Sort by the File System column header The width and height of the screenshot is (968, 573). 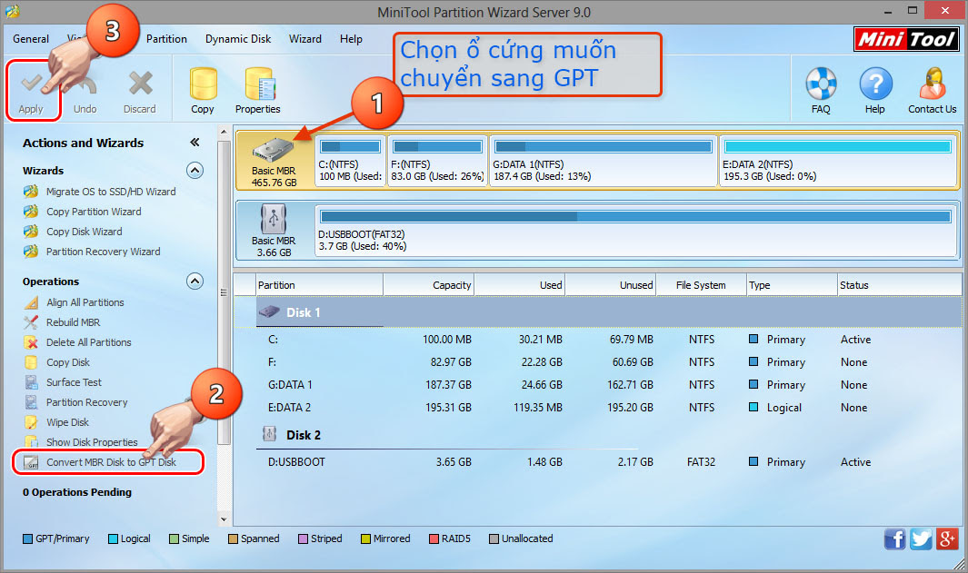[702, 285]
